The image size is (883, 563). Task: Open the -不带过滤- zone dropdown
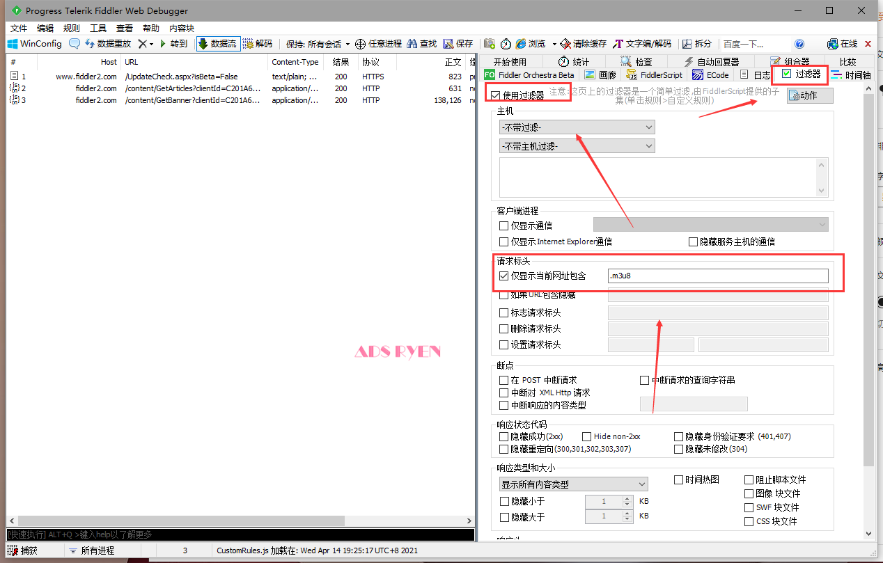577,127
